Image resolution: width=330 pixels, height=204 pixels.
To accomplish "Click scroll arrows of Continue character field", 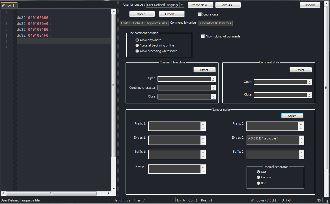I will click(213, 88).
